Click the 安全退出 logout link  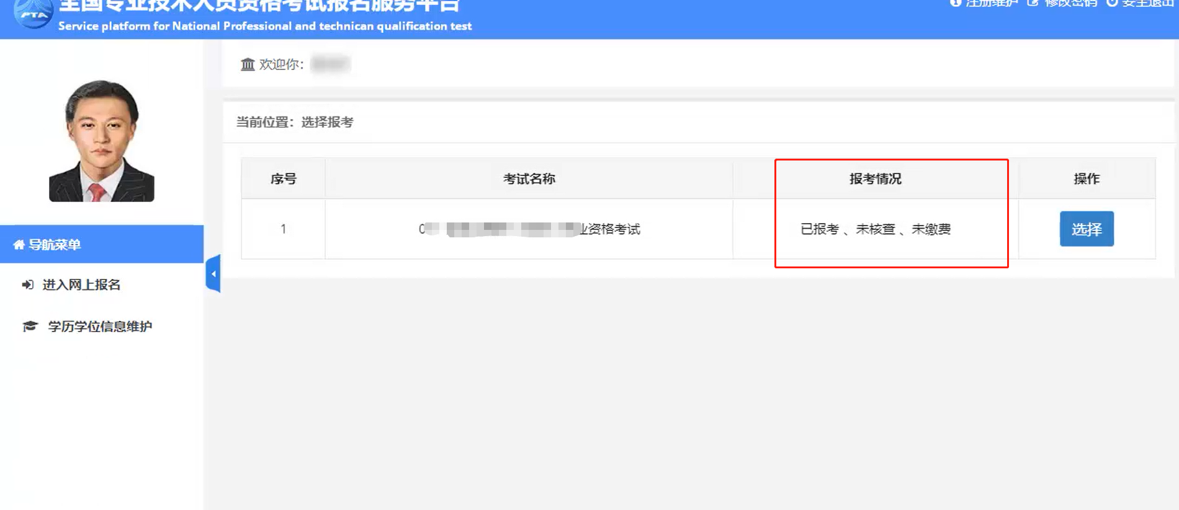coord(1147,3)
